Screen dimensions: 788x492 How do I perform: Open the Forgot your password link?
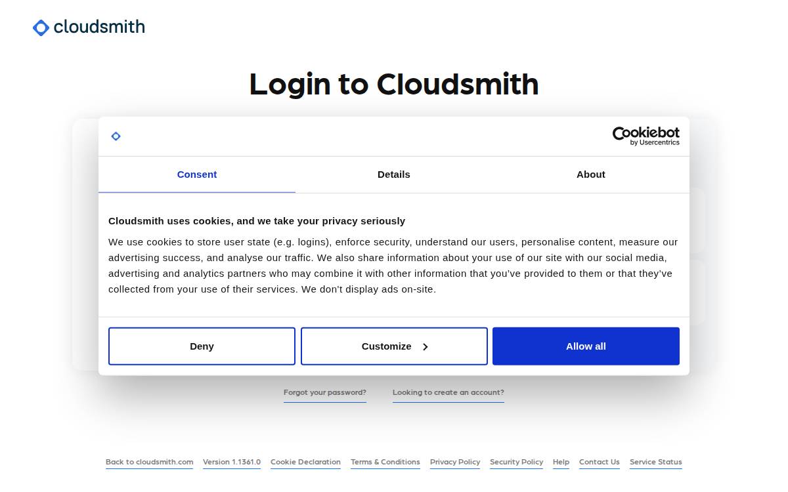click(325, 392)
